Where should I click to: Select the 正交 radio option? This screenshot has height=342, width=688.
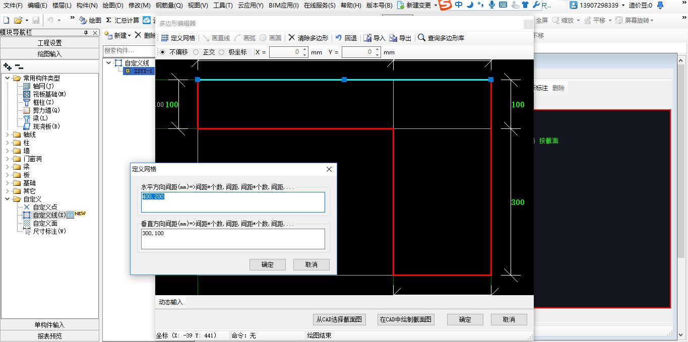coord(196,52)
